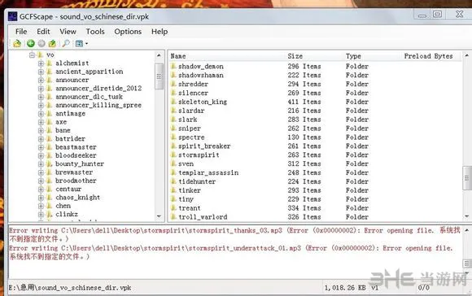
Task: Sort by the Name column header
Action: (x=178, y=56)
